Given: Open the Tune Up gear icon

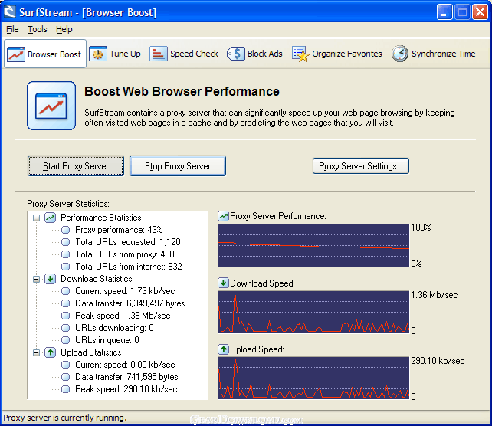Looking at the screenshot, I should click(98, 54).
